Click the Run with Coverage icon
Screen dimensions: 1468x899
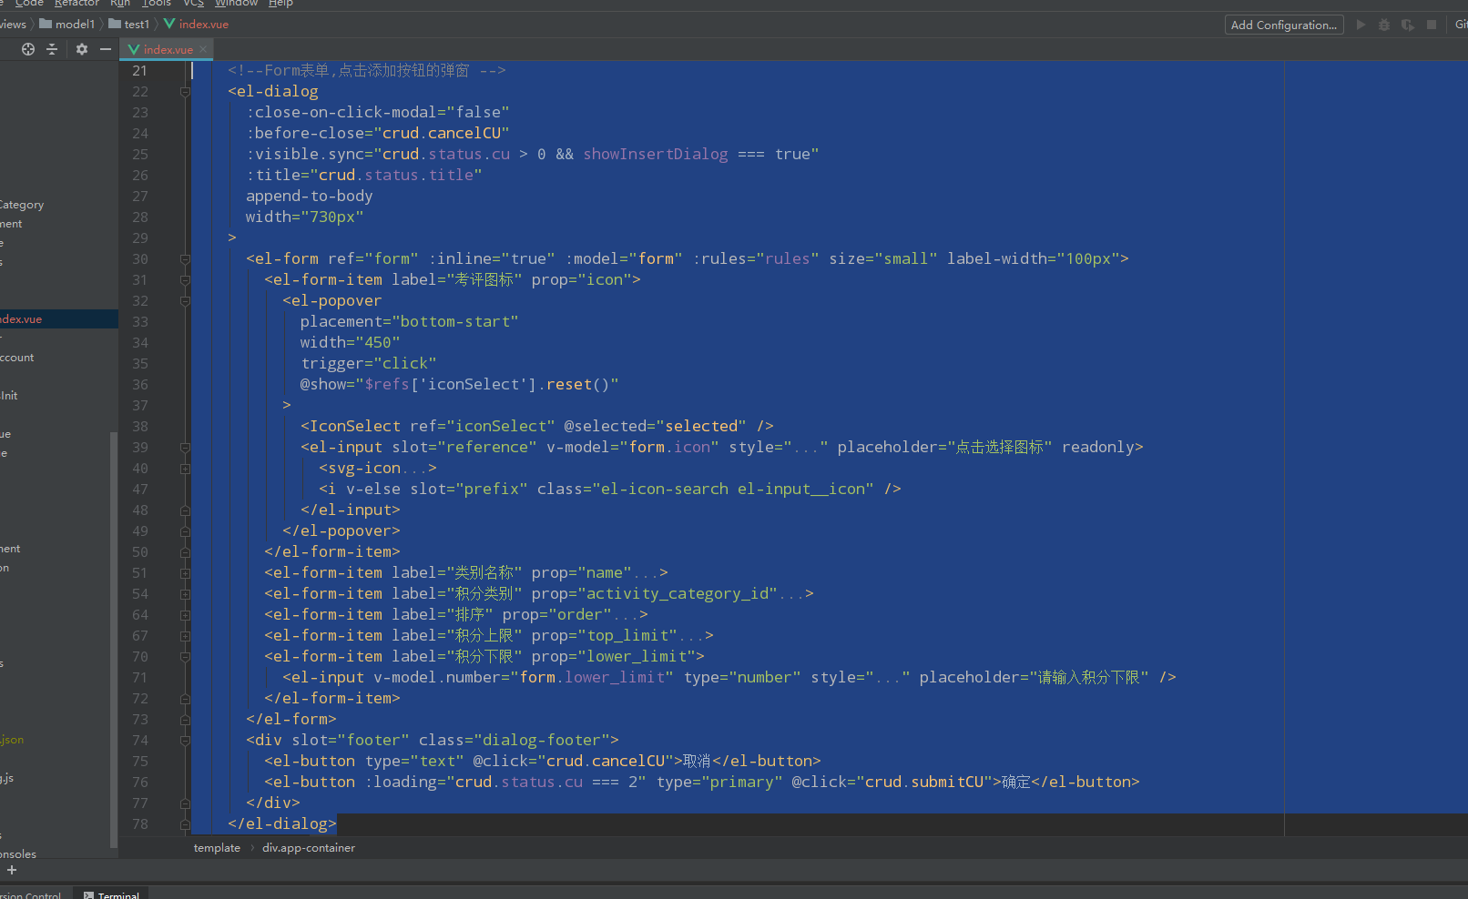[1408, 25]
